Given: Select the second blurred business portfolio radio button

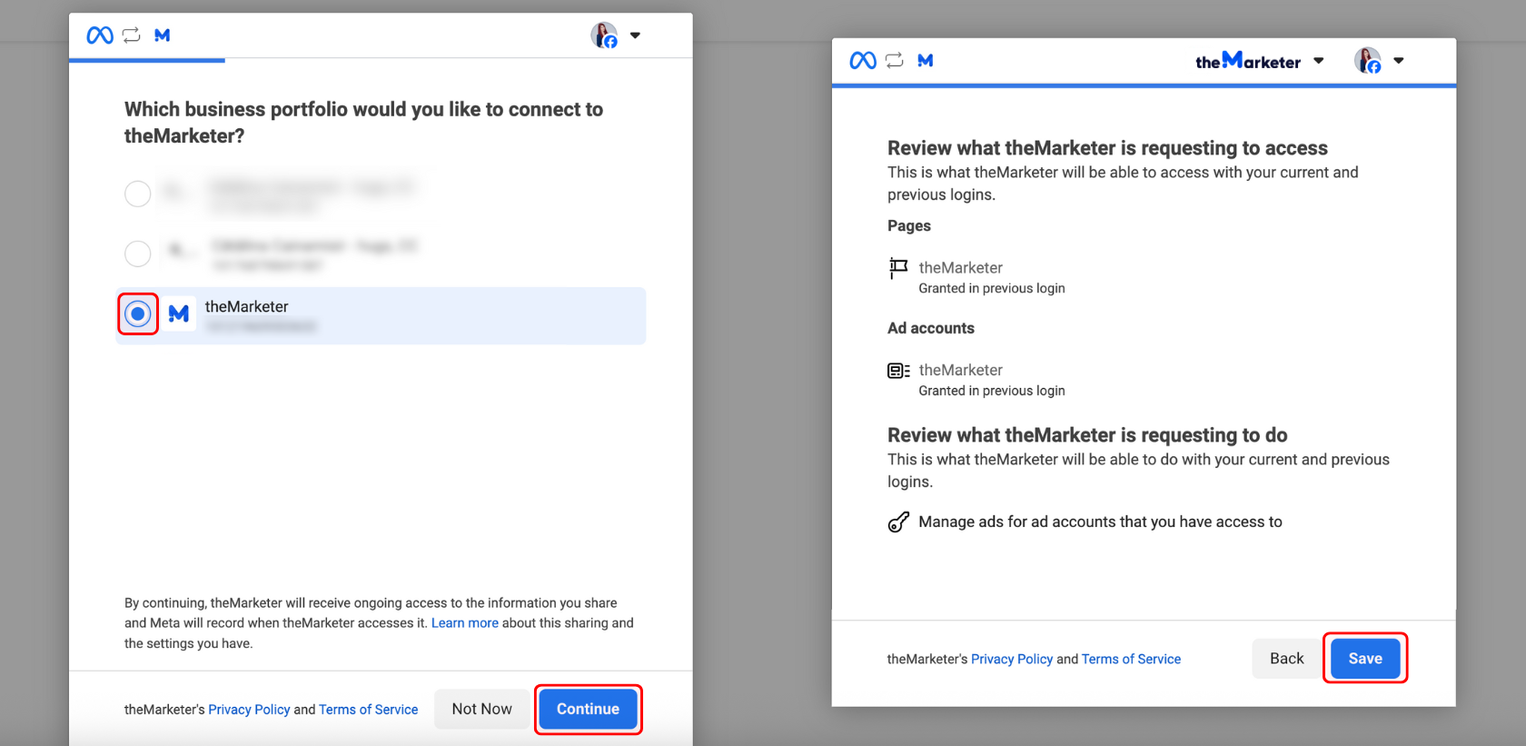Looking at the screenshot, I should [x=138, y=254].
